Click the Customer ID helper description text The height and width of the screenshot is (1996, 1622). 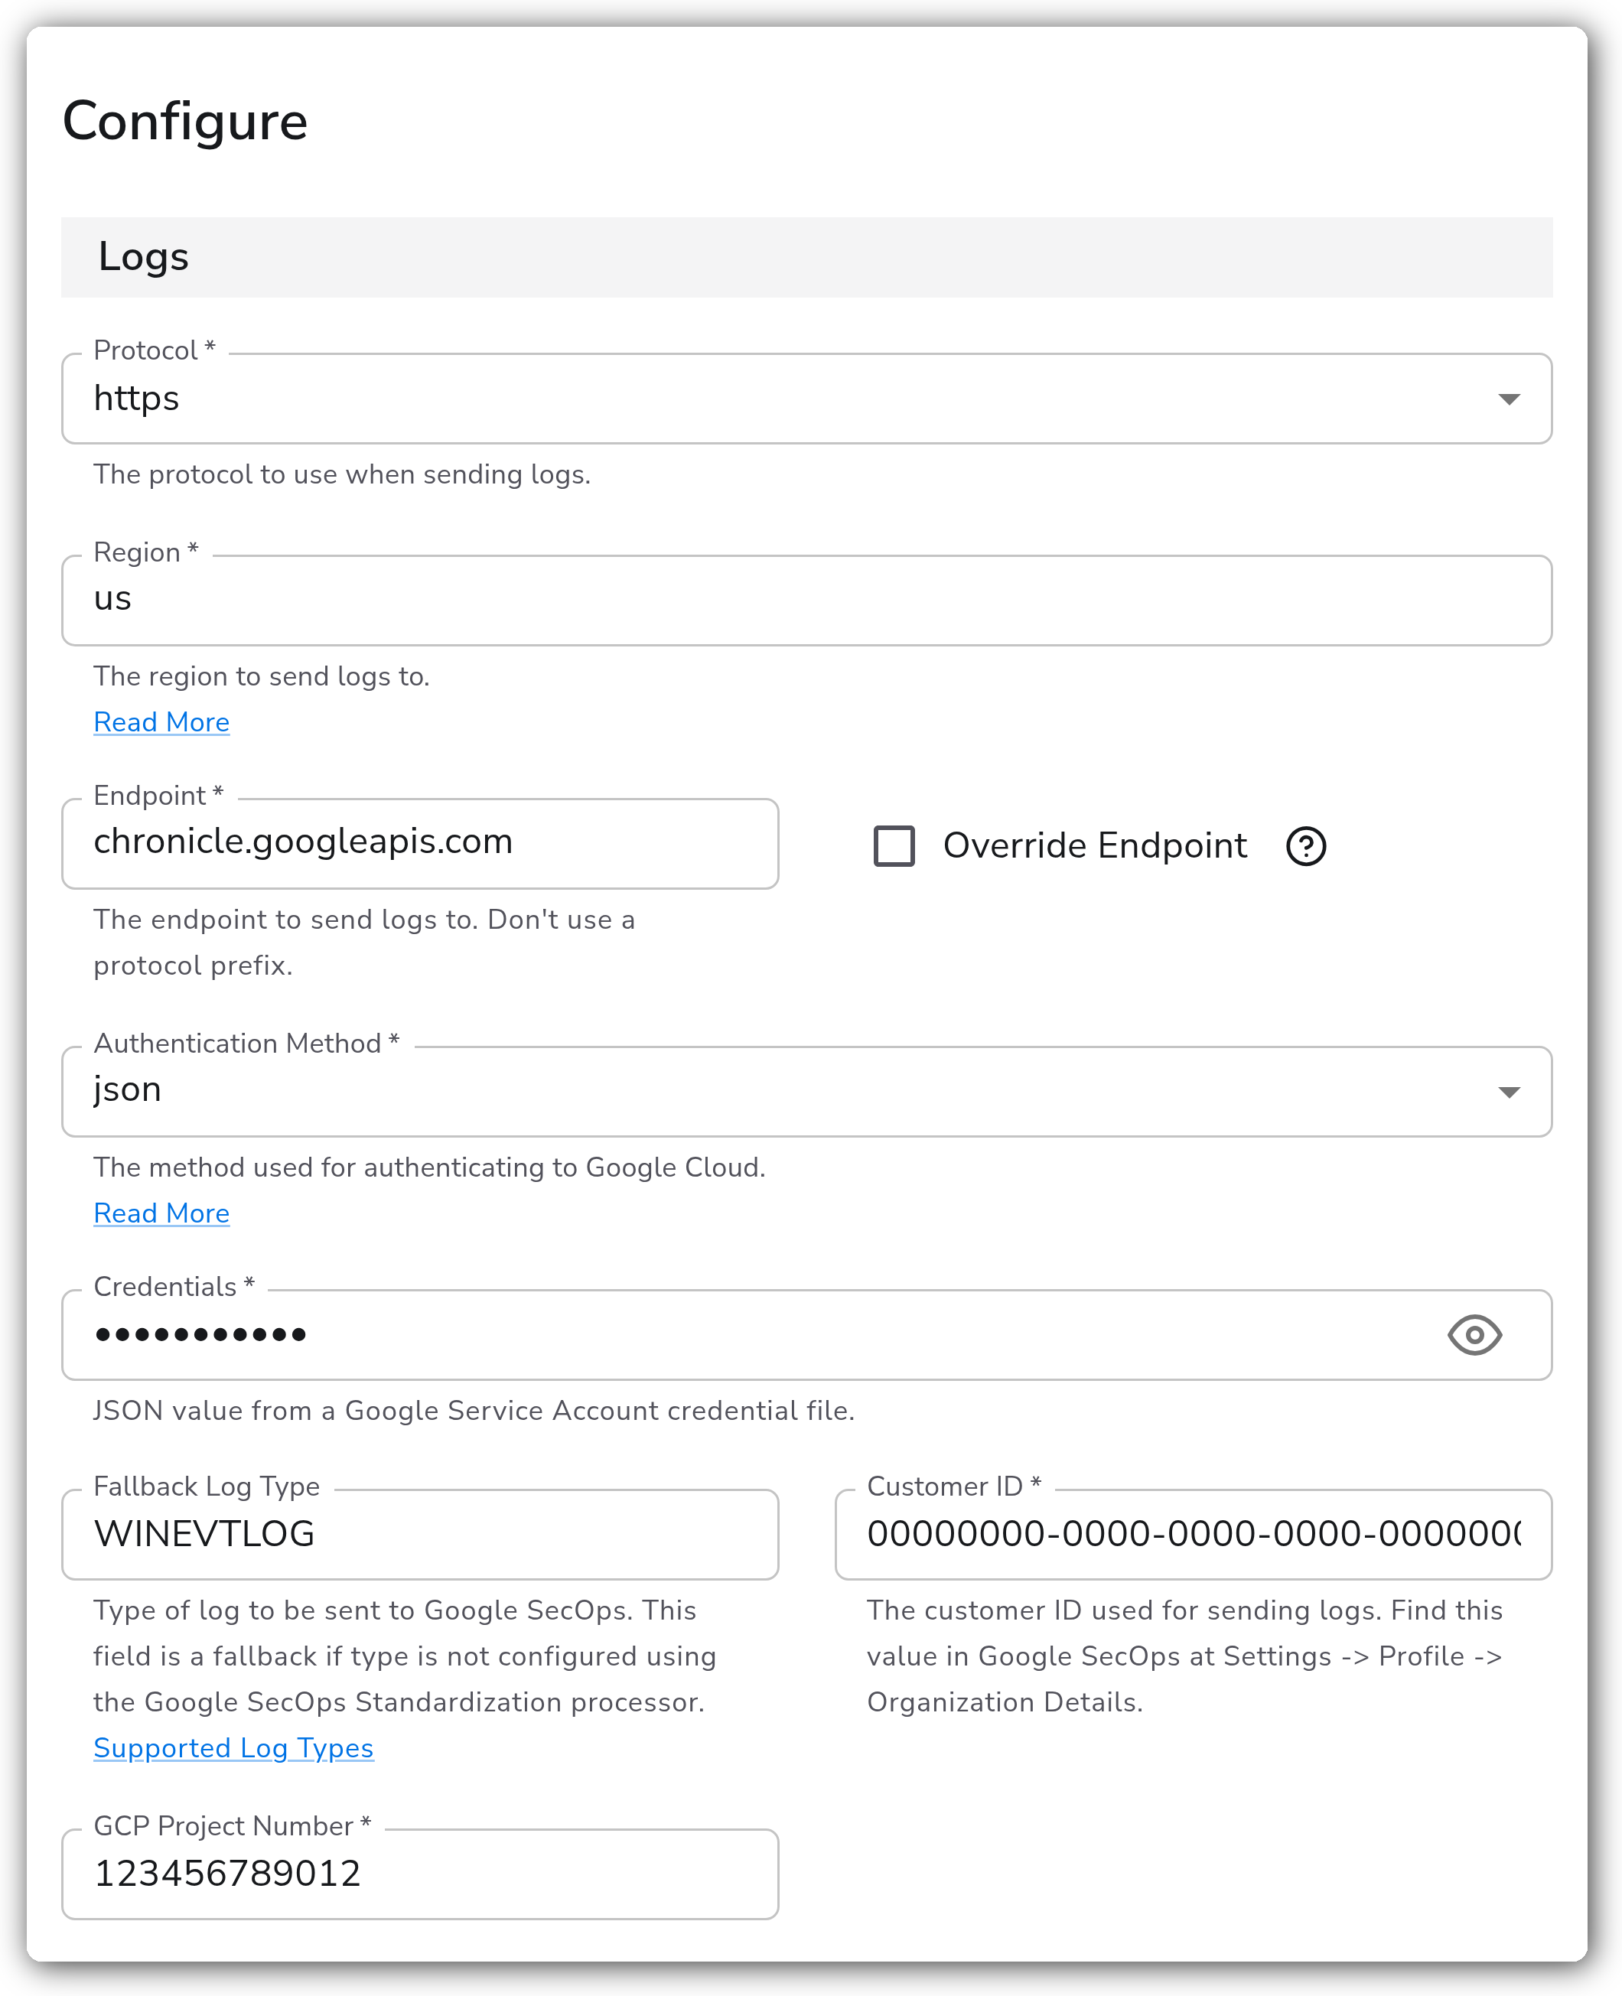click(x=1184, y=1656)
